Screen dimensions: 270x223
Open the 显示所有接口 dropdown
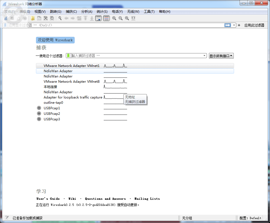[x=221, y=56]
